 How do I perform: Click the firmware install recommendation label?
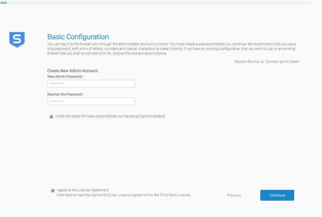pyautogui.click(x=110, y=116)
